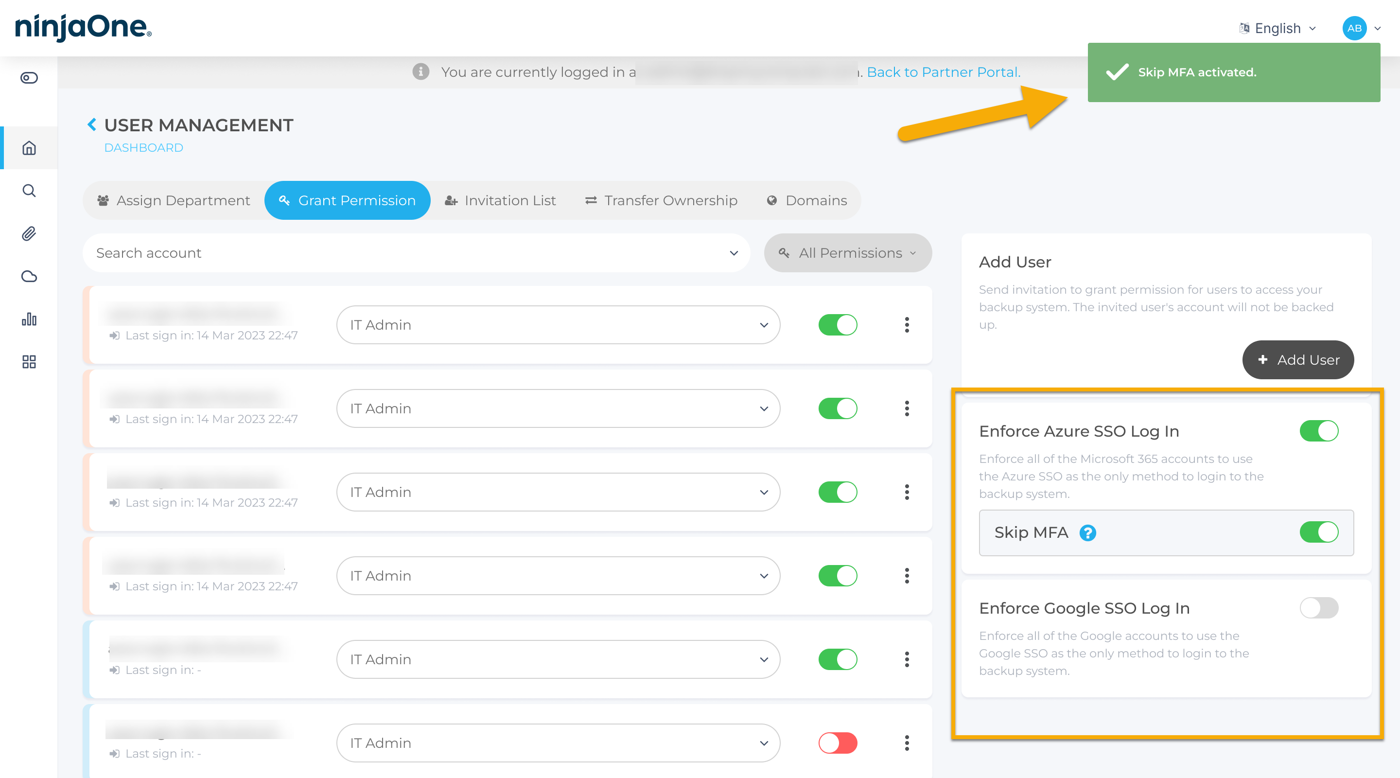Expand the user menu chevron beside avatar
Viewport: 1400px width, 778px height.
tap(1378, 28)
